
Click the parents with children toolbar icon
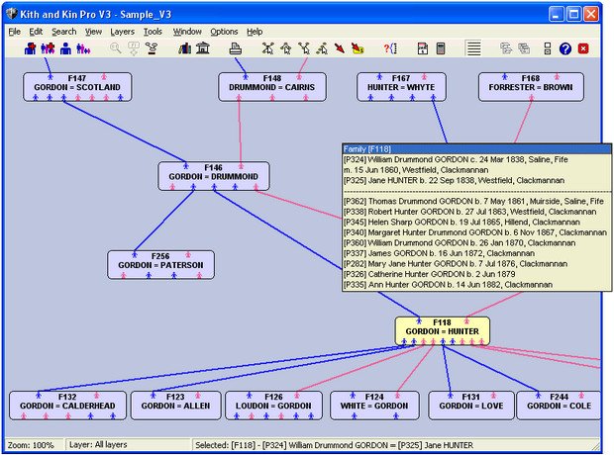83,48
